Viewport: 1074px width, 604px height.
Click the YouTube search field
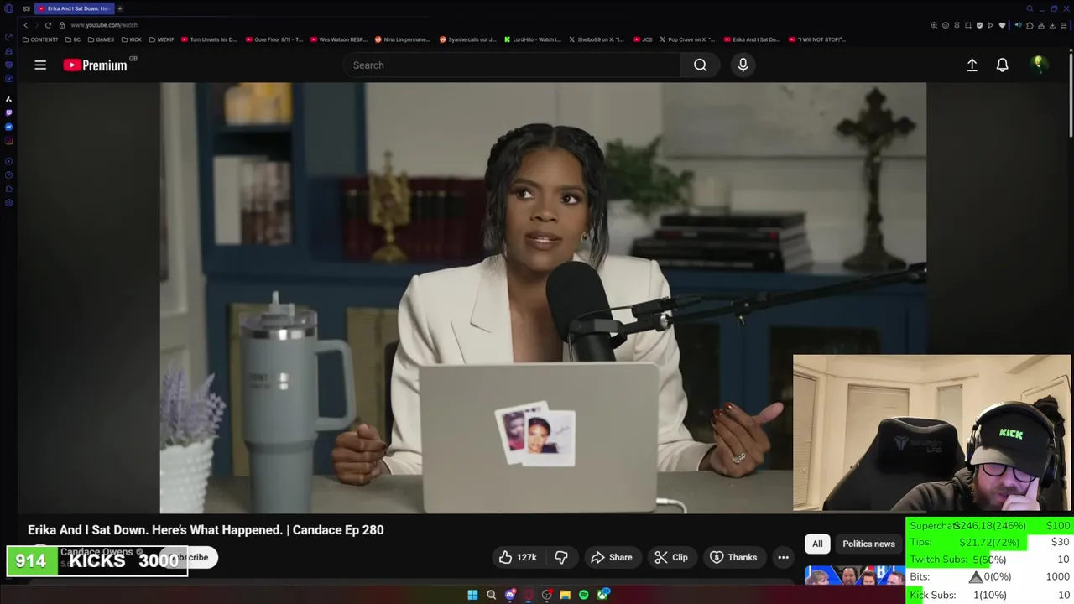pyautogui.click(x=512, y=65)
